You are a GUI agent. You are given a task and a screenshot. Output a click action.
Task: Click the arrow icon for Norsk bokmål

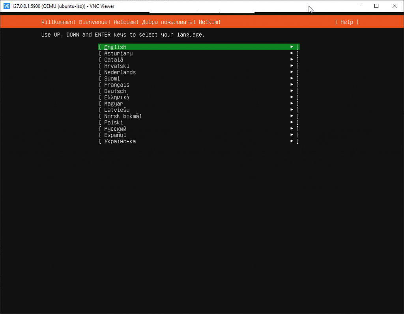pos(292,116)
